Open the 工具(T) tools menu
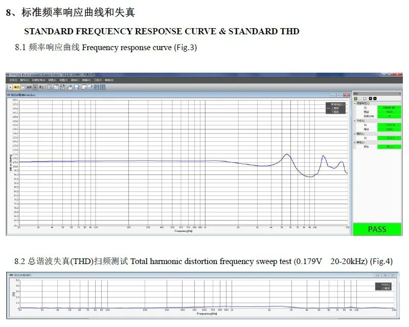 click(x=98, y=80)
